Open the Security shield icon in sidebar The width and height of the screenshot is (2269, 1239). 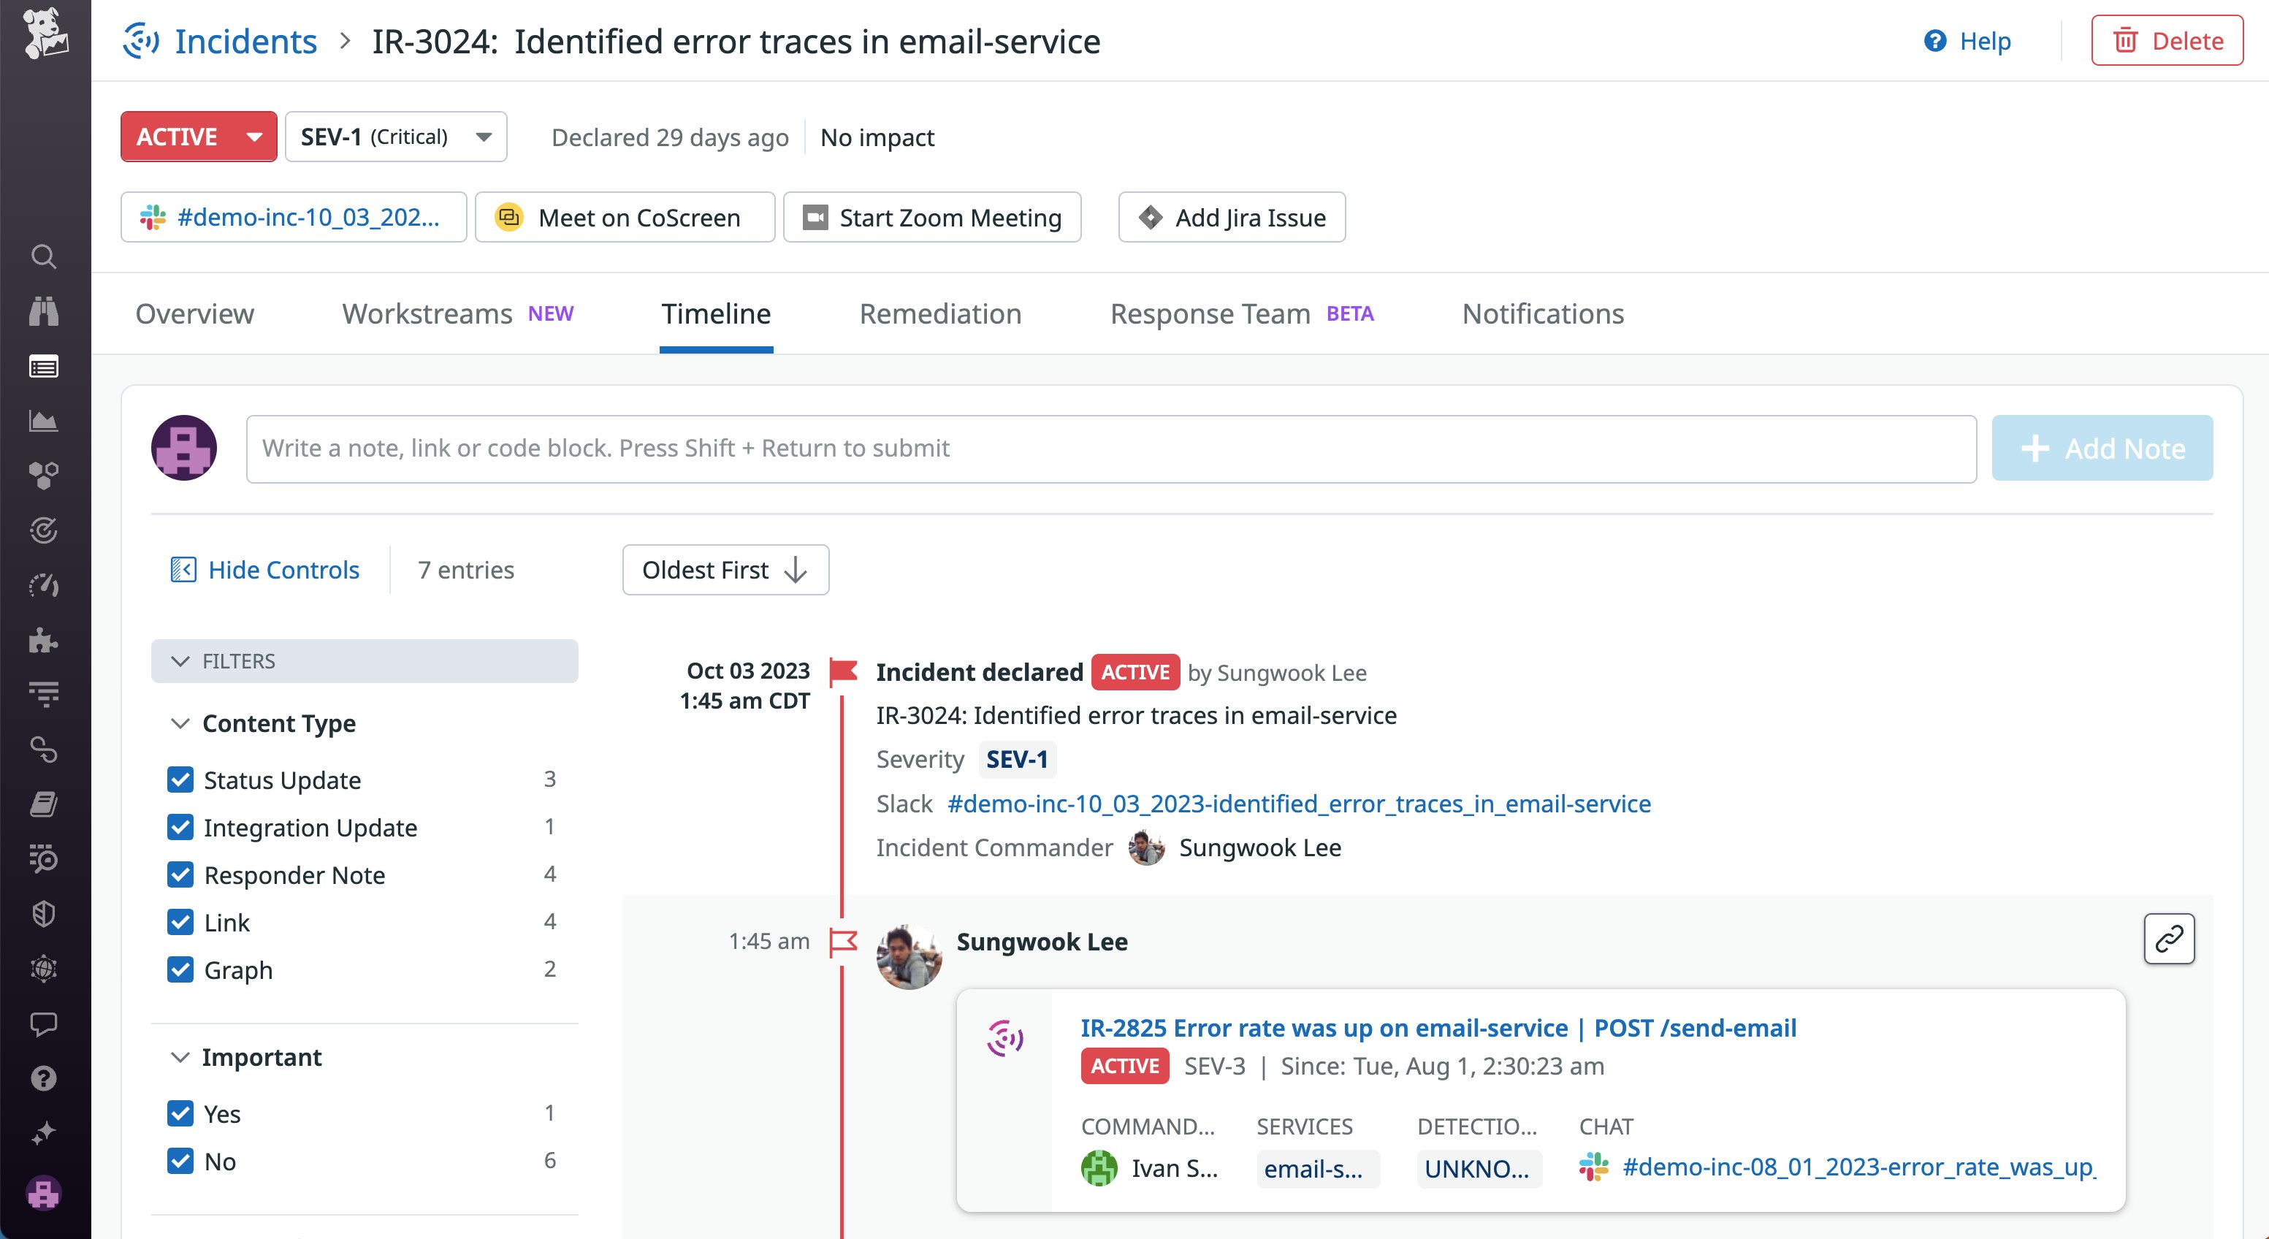pyautogui.click(x=43, y=912)
